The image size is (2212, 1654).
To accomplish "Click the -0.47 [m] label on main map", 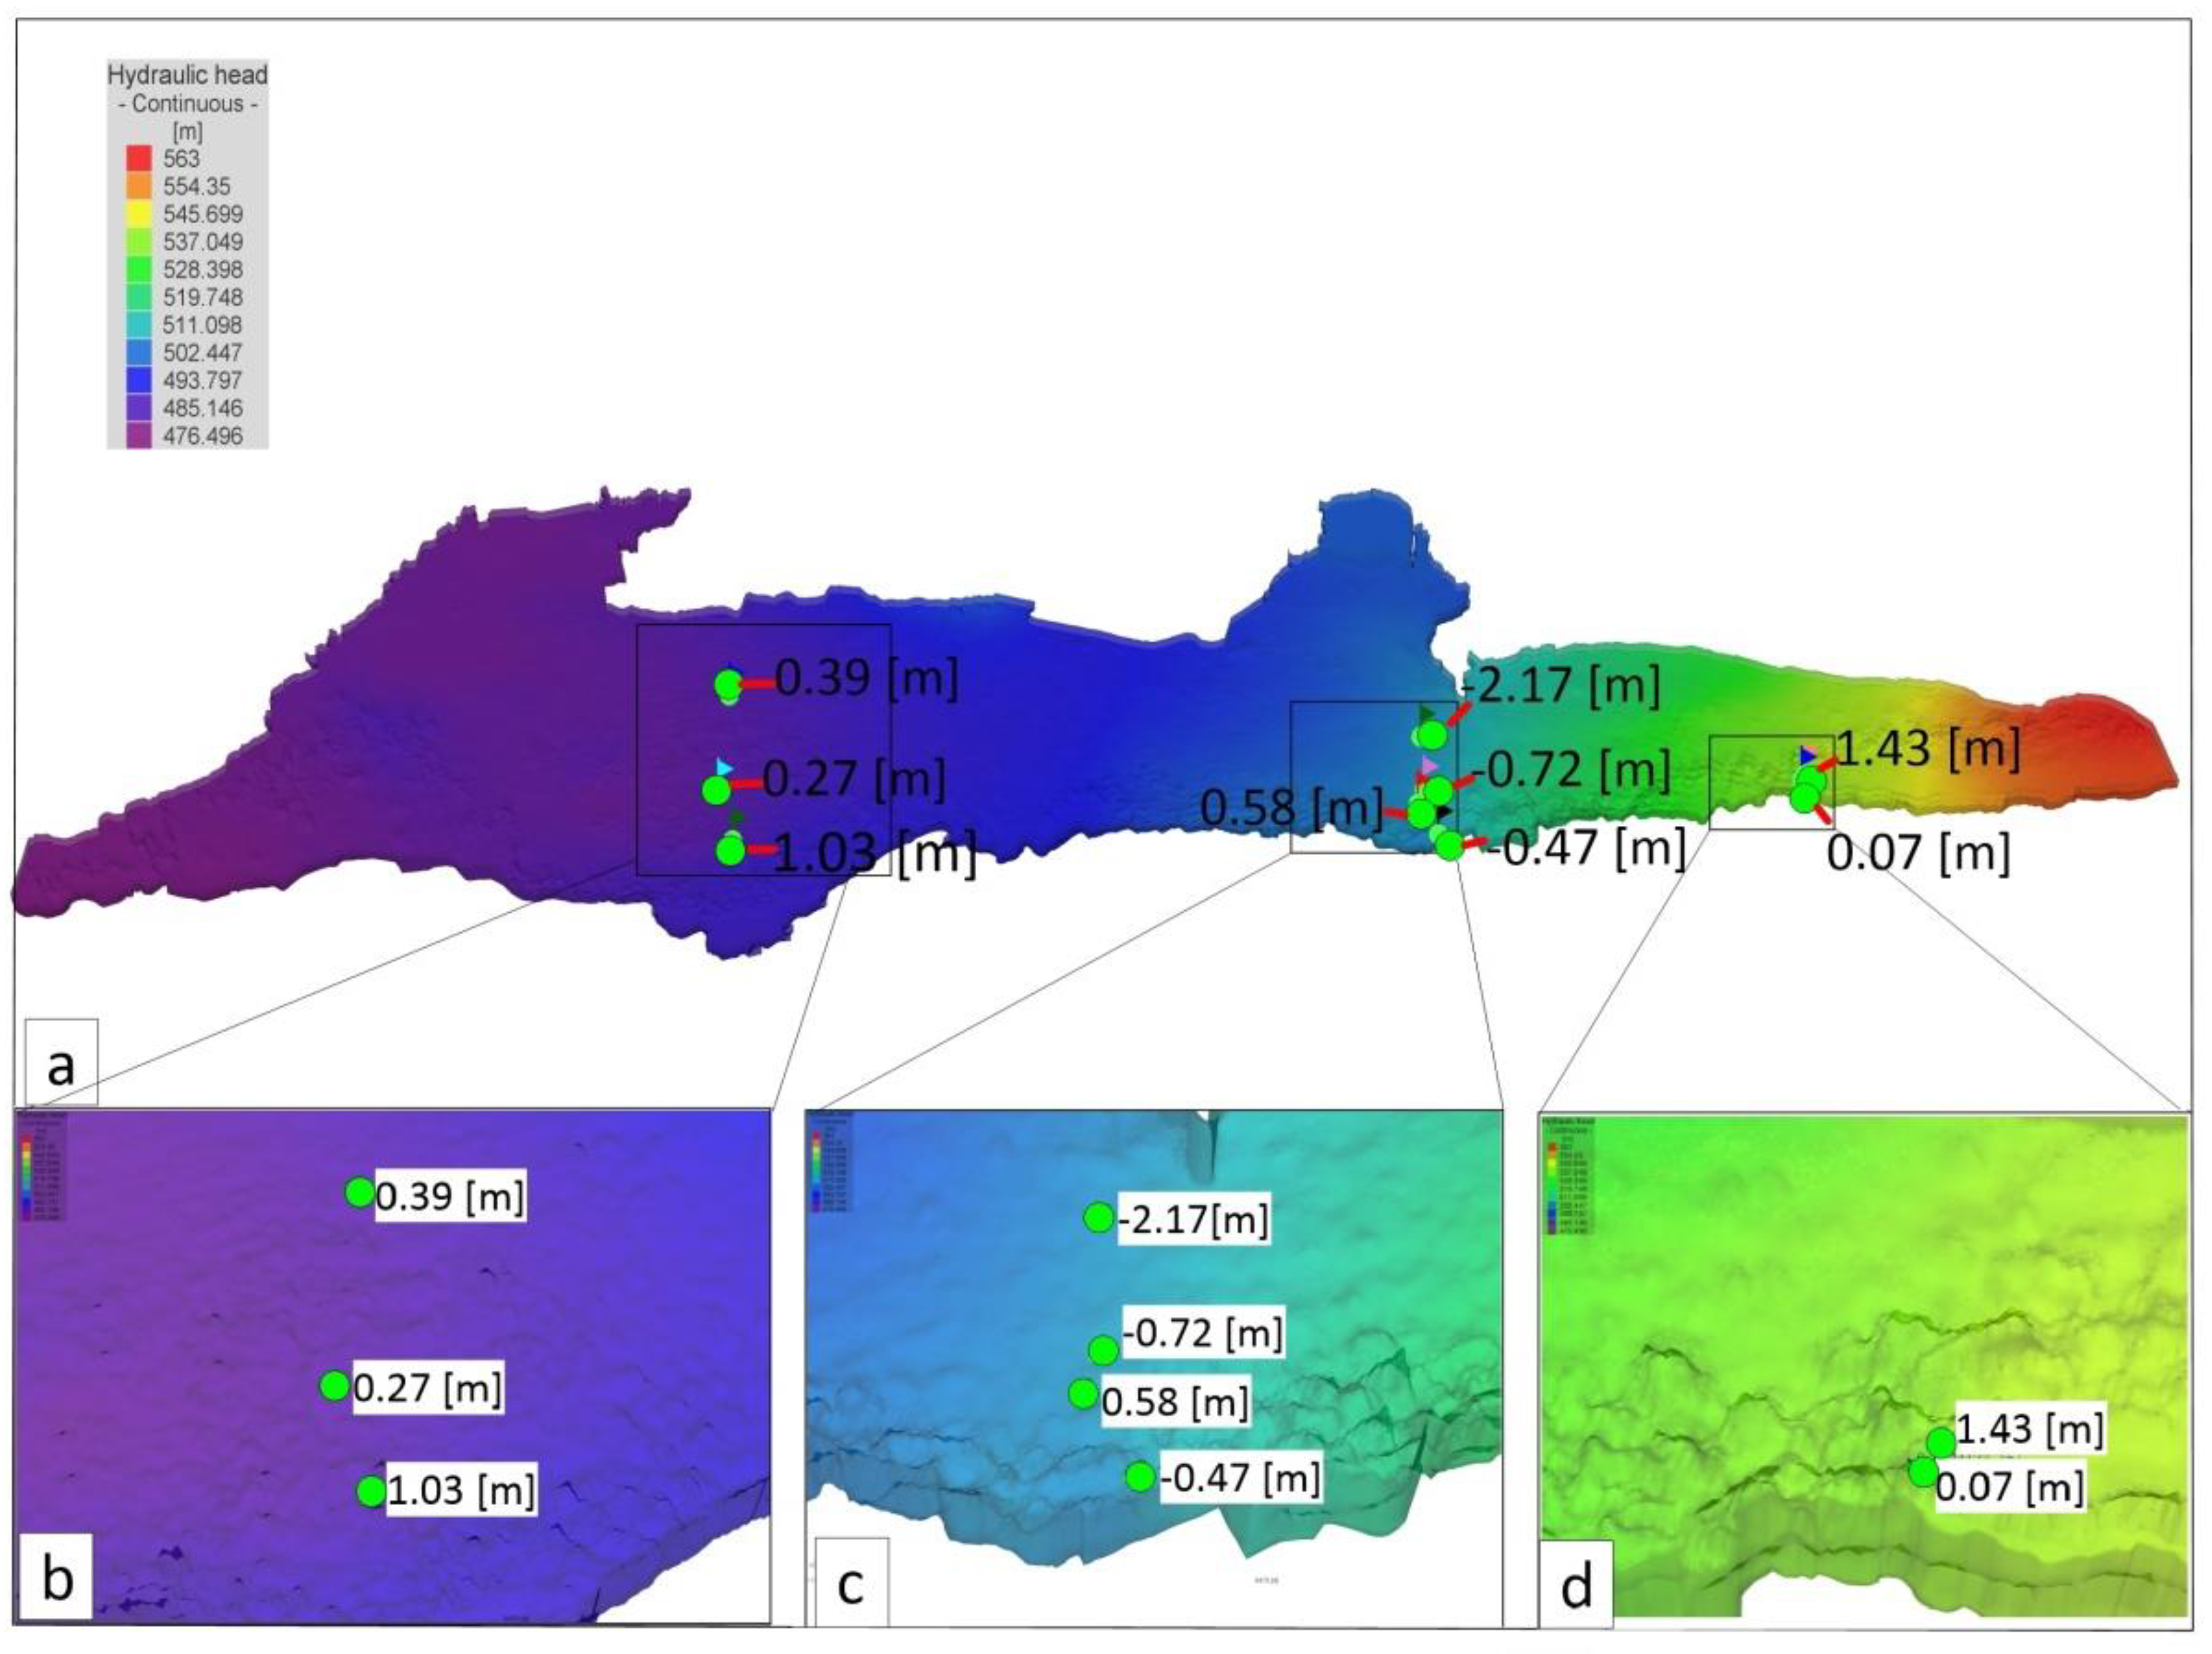I will (1586, 848).
